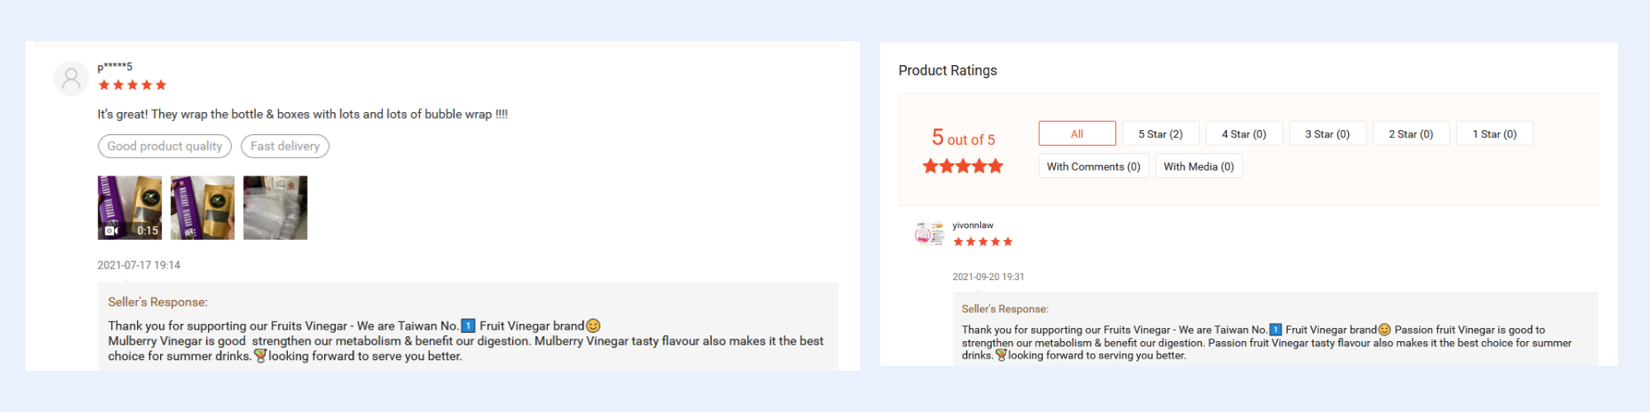Play the 0:15 review video thumbnail
This screenshot has height=412, width=1650.
pos(130,208)
